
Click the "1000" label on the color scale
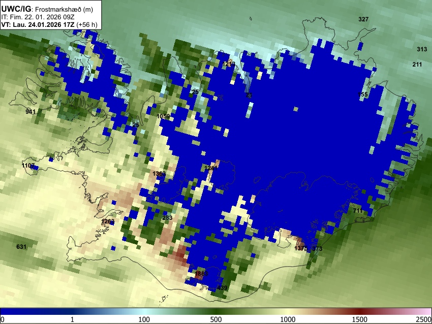click(288, 319)
